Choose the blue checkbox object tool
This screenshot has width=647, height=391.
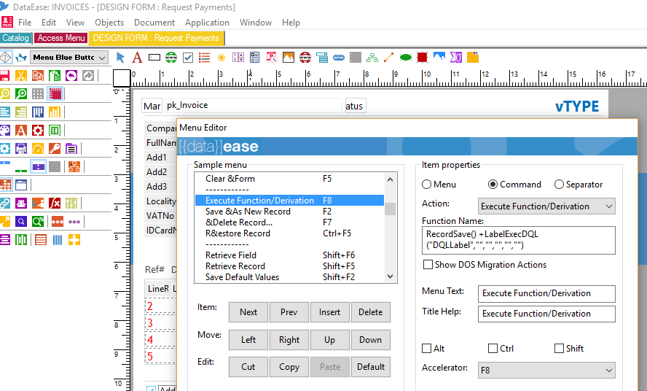[x=188, y=58]
